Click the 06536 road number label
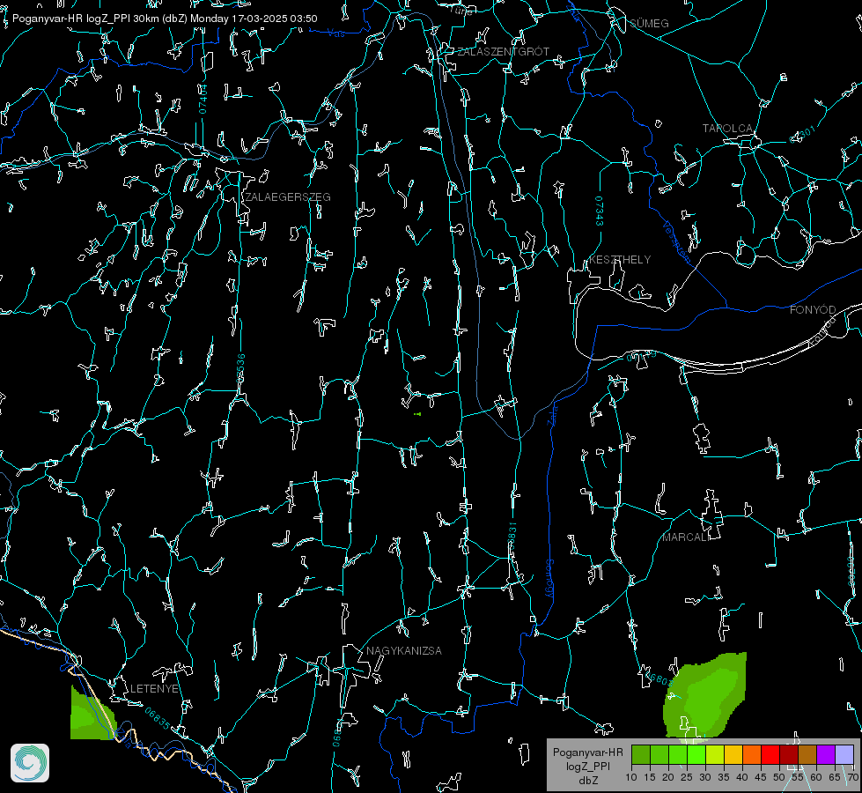Image resolution: width=862 pixels, height=793 pixels. click(x=240, y=368)
